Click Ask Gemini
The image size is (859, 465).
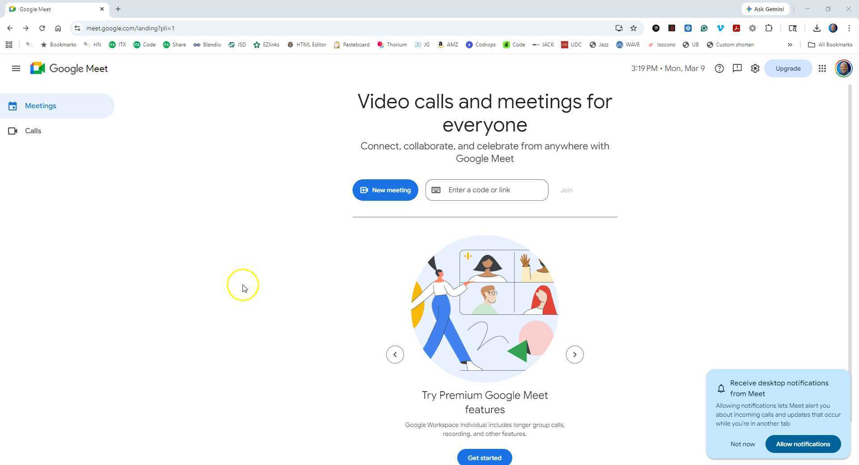pos(765,9)
